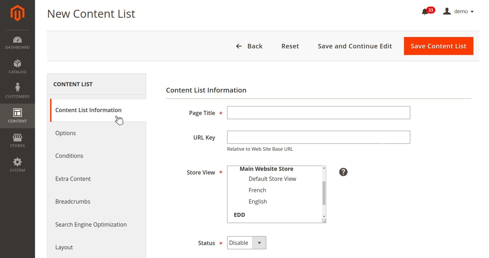
Task: Open the notifications bell icon
Action: (425, 12)
